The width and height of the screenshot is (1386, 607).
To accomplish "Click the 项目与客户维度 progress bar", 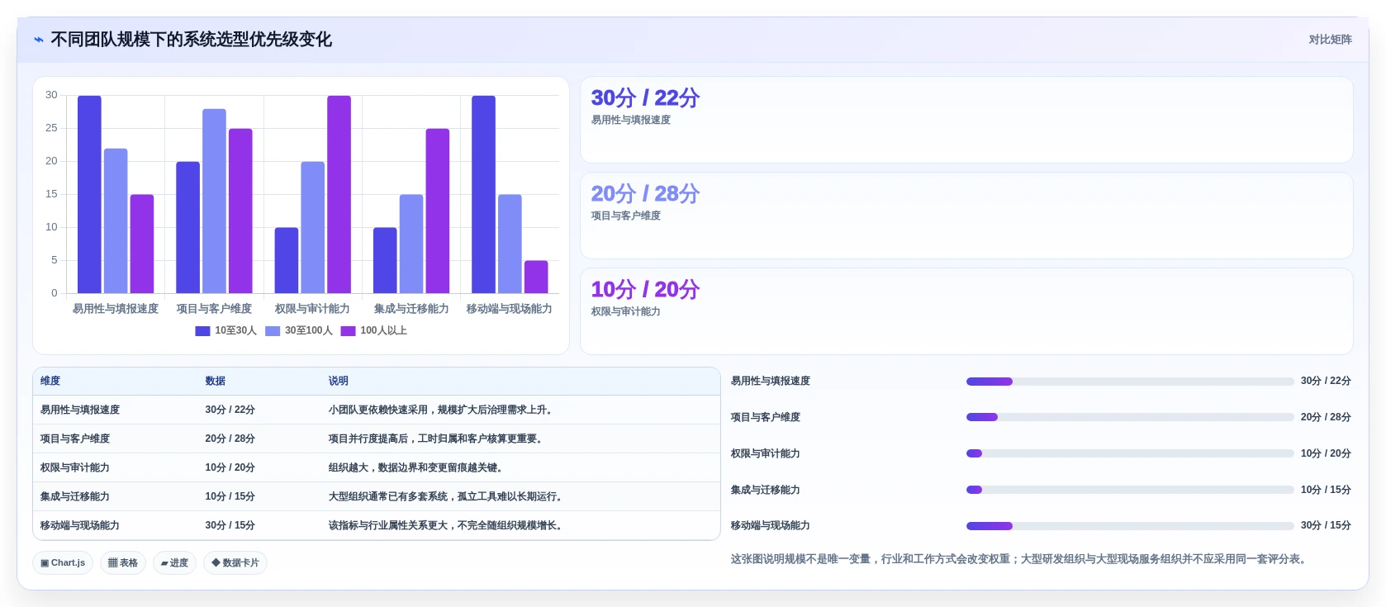I will point(1130,417).
